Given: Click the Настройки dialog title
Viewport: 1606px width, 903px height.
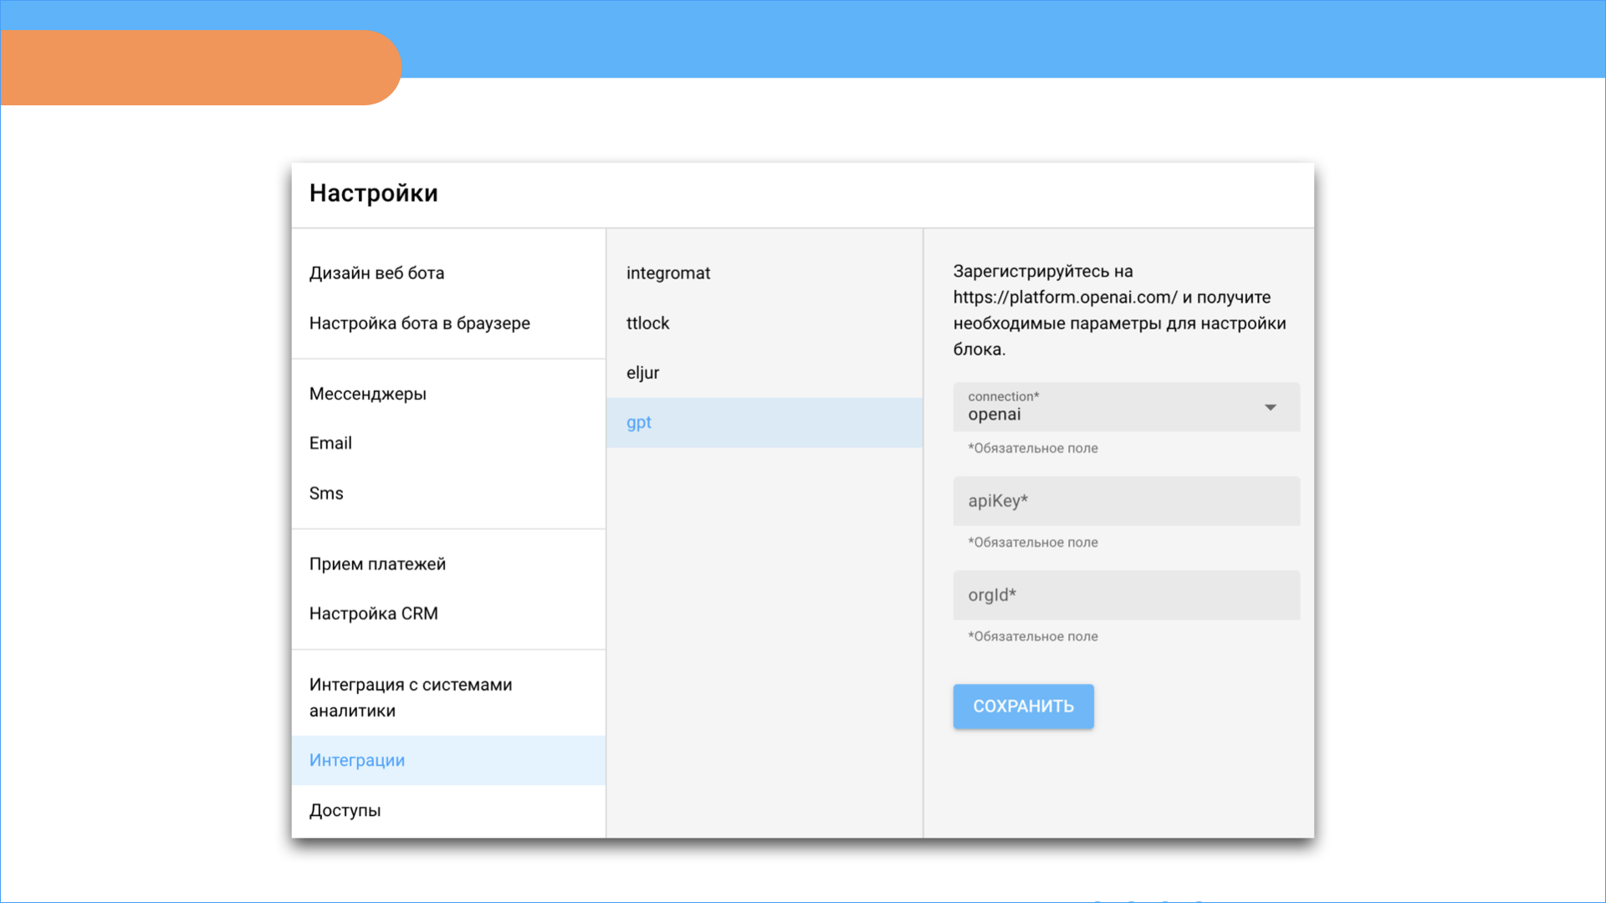Looking at the screenshot, I should [x=374, y=193].
